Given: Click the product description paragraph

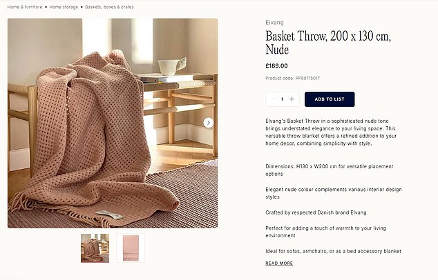Looking at the screenshot, I should point(331,132).
